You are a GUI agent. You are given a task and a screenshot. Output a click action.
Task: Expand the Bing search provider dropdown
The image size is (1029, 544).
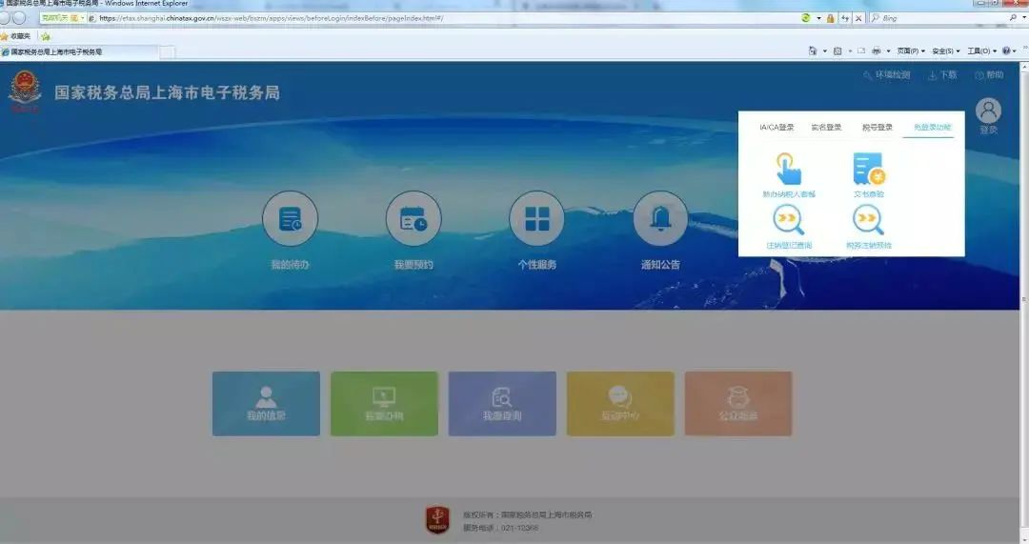(1023, 18)
